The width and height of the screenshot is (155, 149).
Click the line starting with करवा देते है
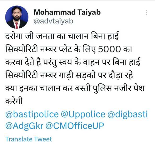coord(73,62)
